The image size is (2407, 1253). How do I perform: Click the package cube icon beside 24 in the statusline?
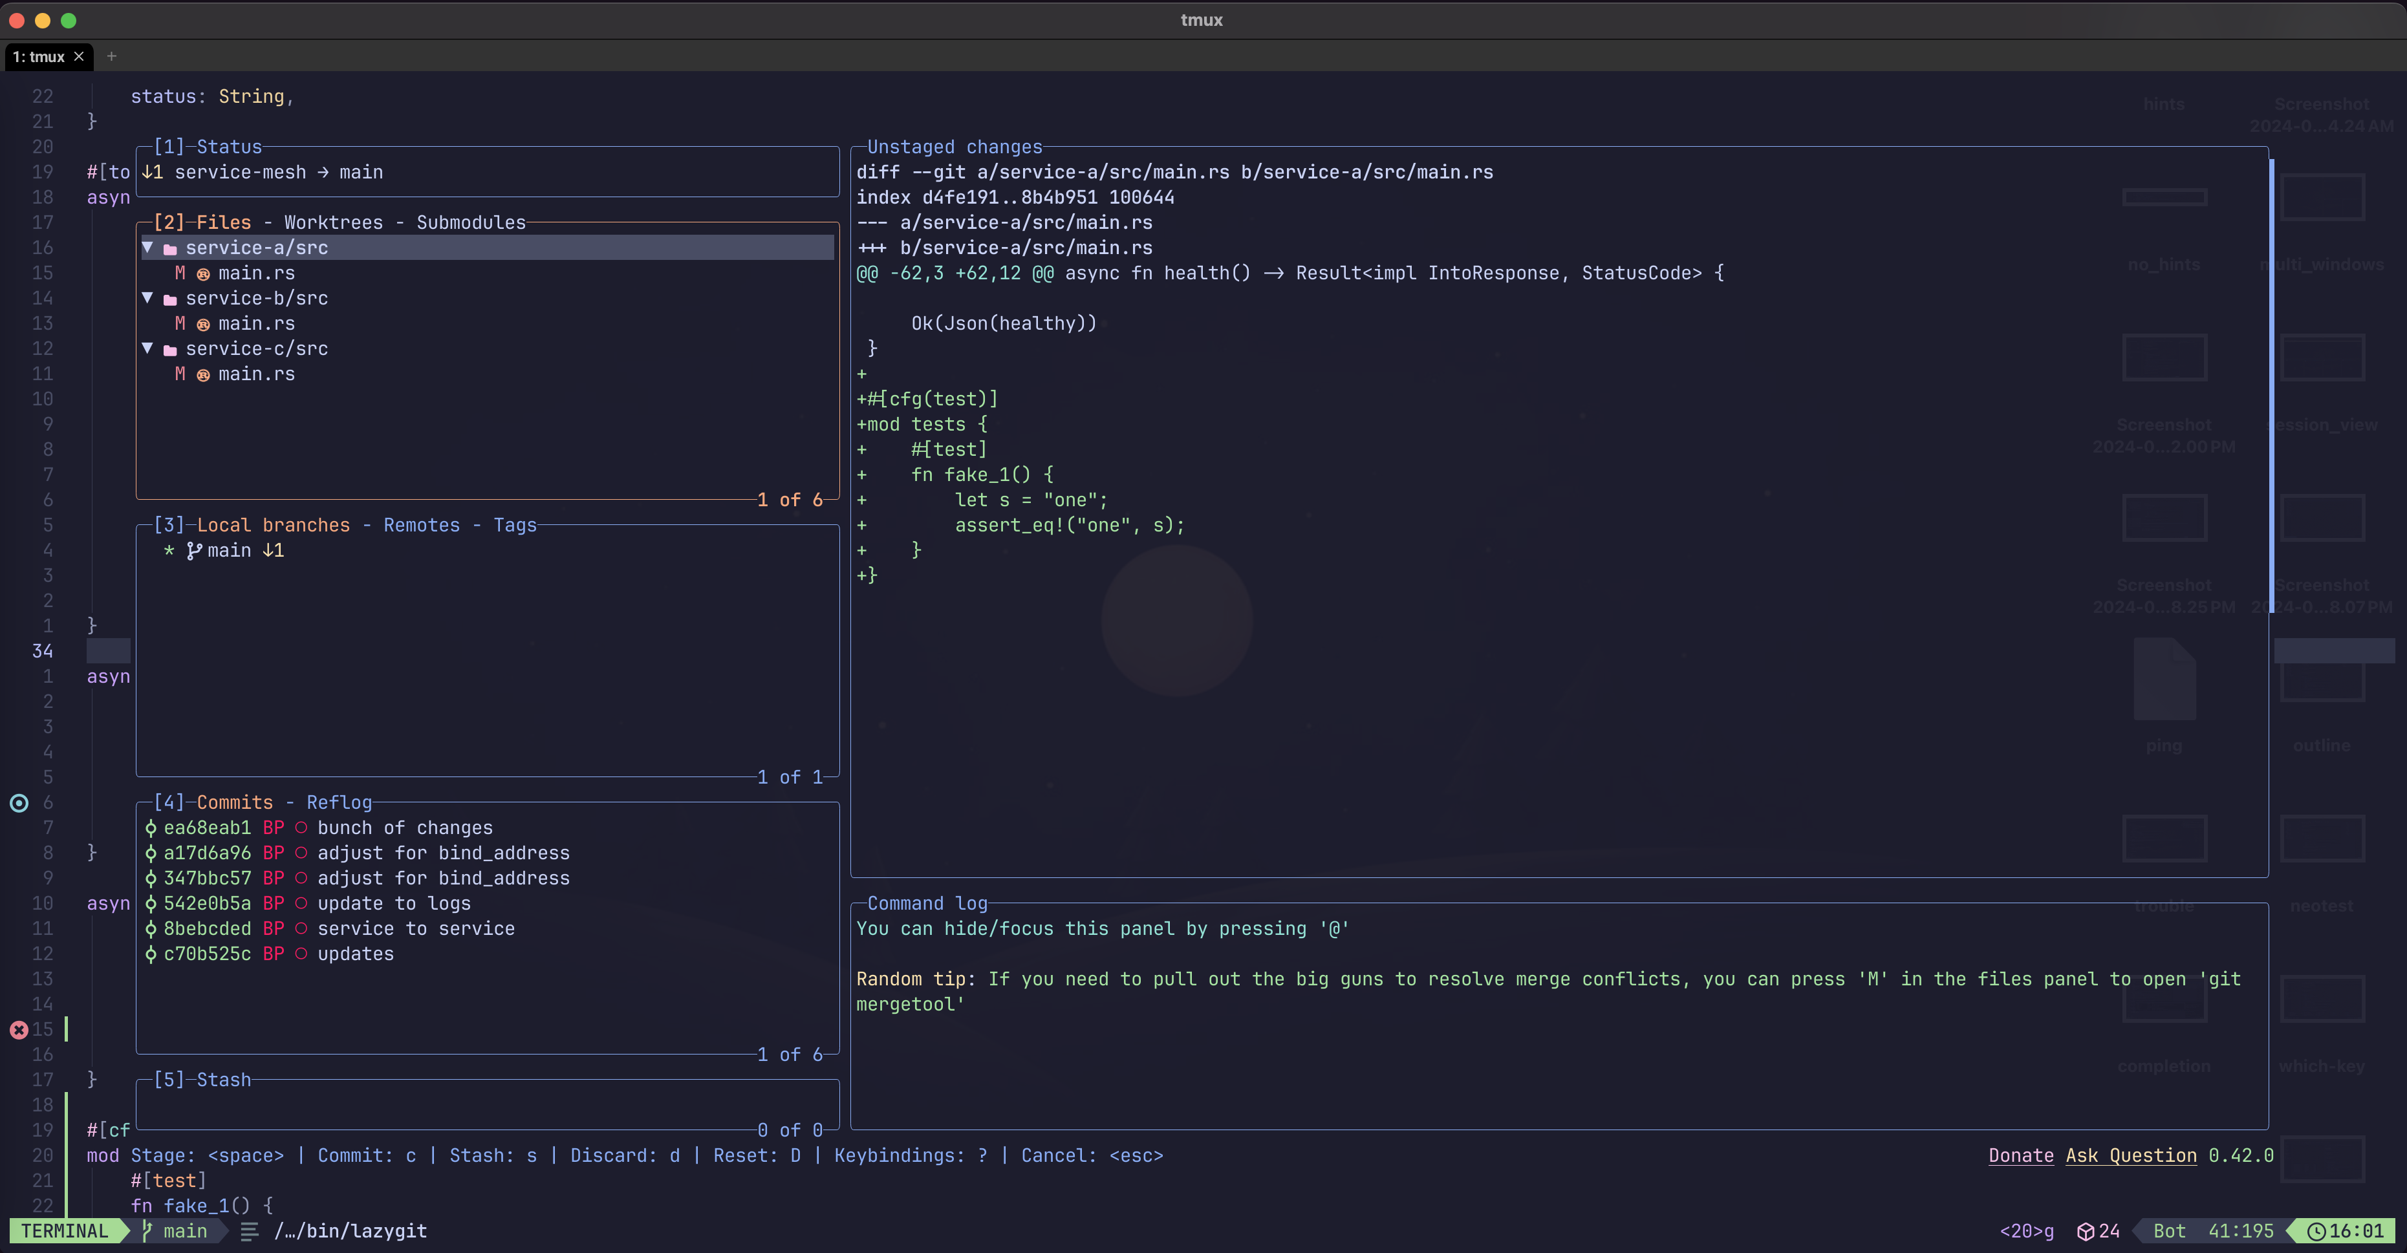click(x=2085, y=1232)
